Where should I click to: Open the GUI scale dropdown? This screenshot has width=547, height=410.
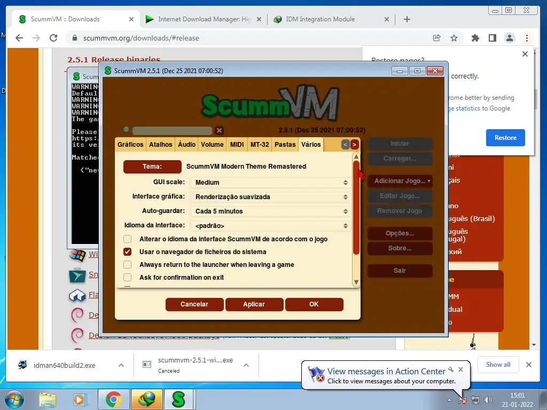[x=271, y=183]
